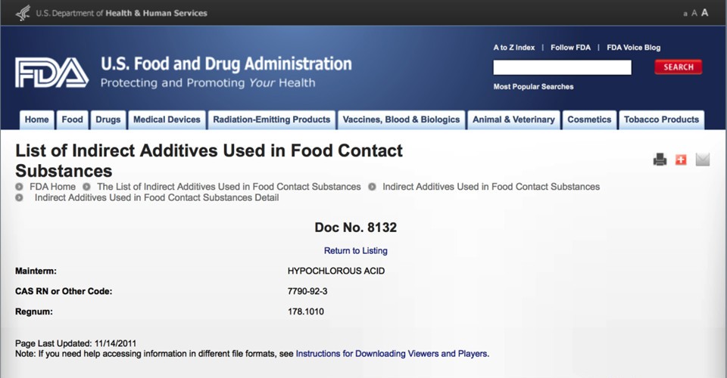This screenshot has height=378, width=727.
Task: Click the HHS eagle logo
Action: pos(23,13)
